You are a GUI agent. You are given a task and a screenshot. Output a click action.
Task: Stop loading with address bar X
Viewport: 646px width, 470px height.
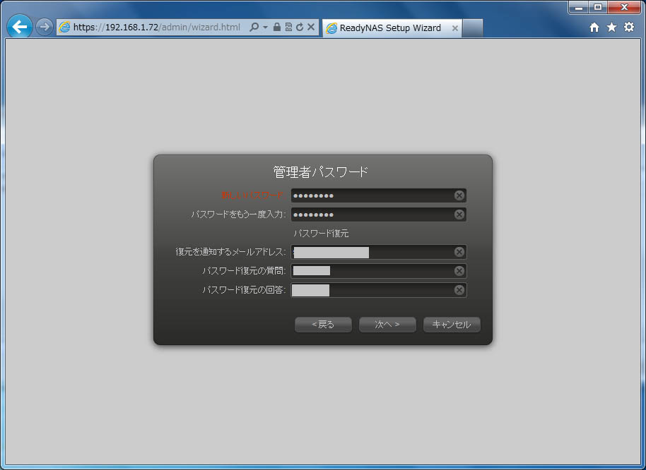(x=311, y=28)
